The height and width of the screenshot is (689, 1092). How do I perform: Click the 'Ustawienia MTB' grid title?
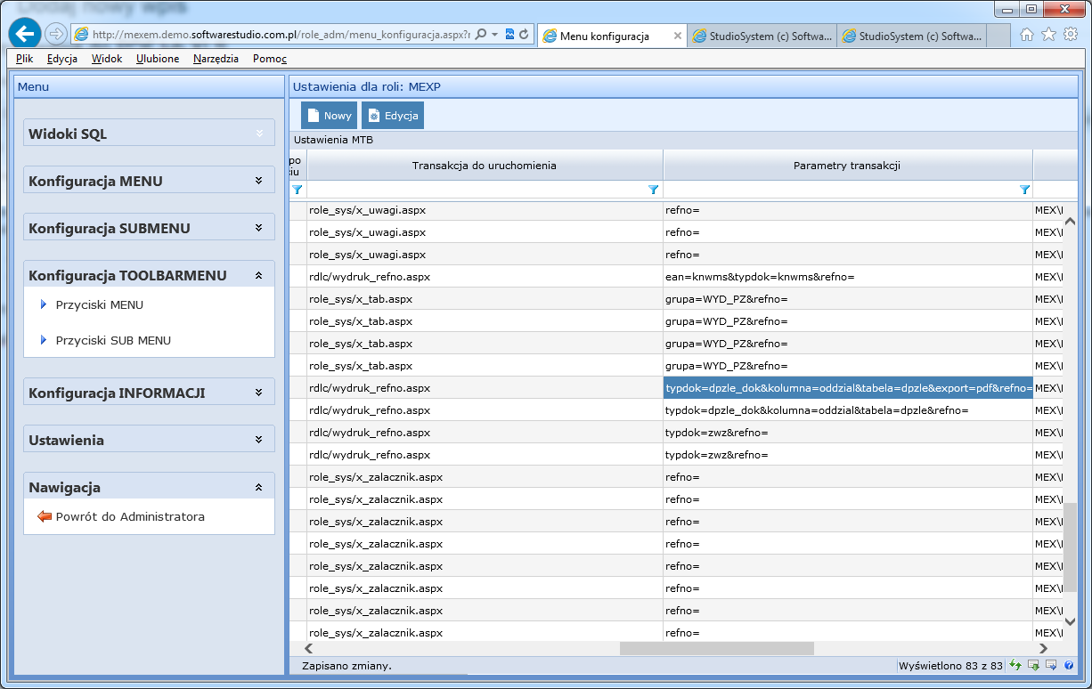tap(333, 140)
